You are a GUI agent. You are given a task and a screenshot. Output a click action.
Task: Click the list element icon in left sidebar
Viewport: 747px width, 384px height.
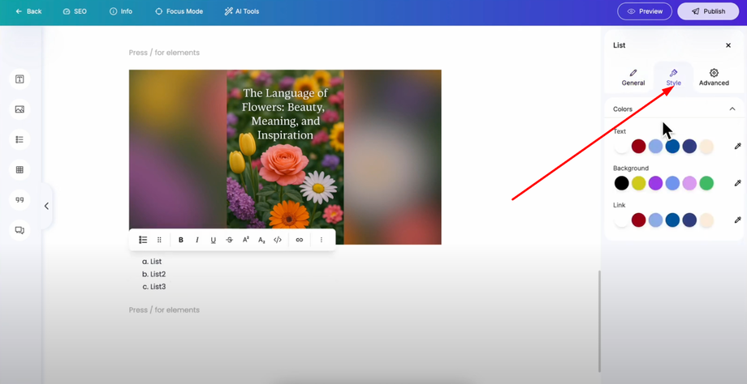(19, 139)
